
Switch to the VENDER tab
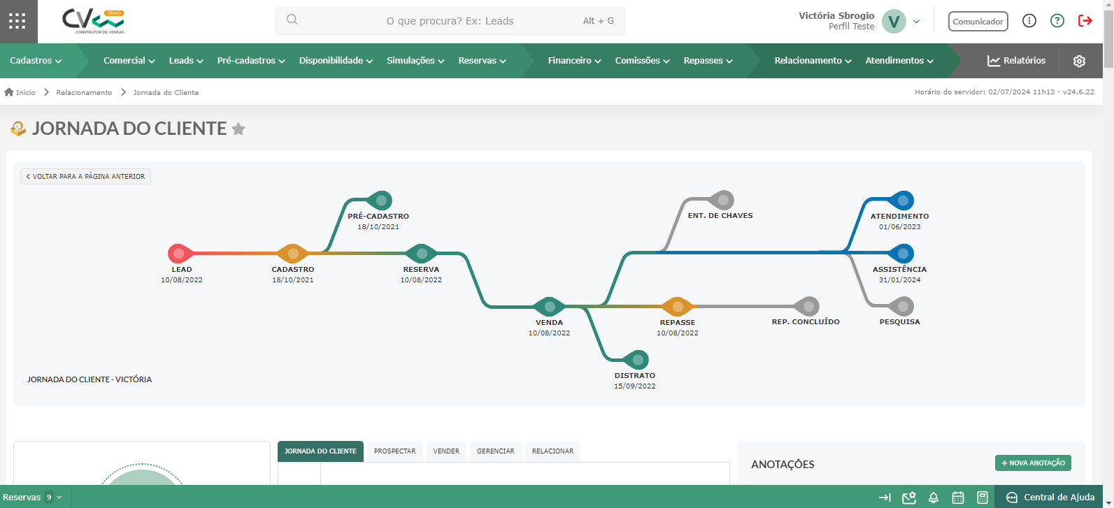point(446,451)
